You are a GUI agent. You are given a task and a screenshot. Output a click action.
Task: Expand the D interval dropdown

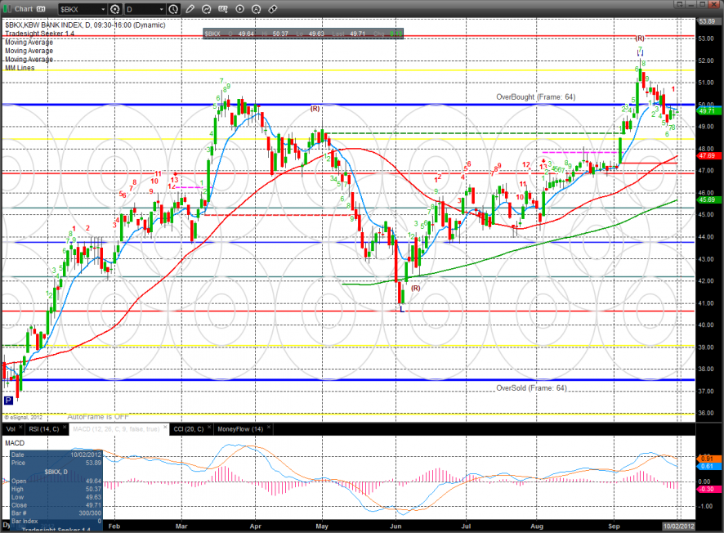click(161, 9)
